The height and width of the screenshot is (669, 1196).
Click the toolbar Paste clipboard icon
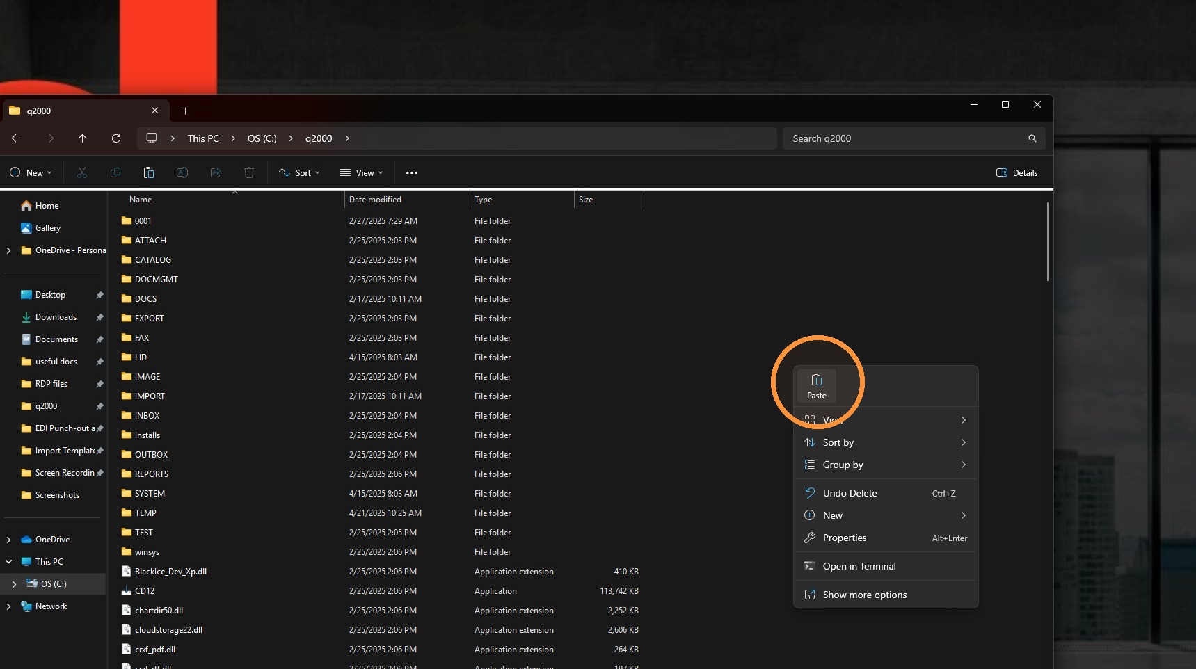[149, 172]
